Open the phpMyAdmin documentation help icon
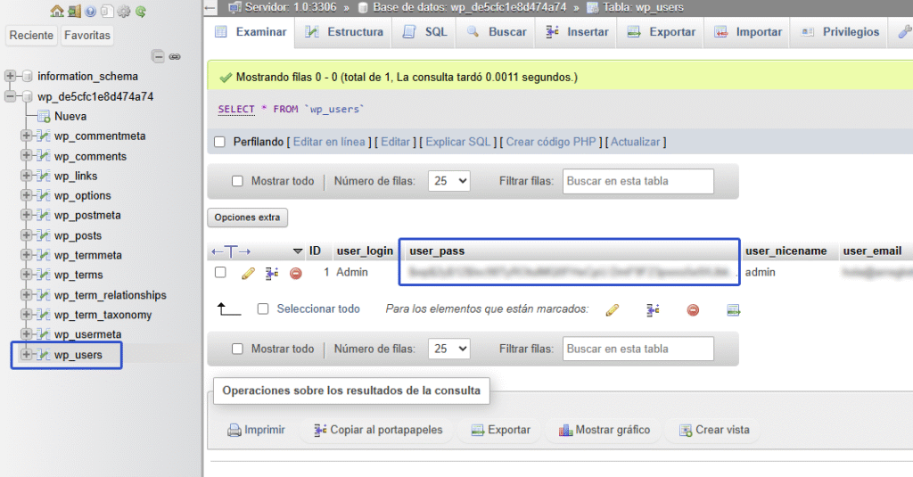 pyautogui.click(x=90, y=11)
